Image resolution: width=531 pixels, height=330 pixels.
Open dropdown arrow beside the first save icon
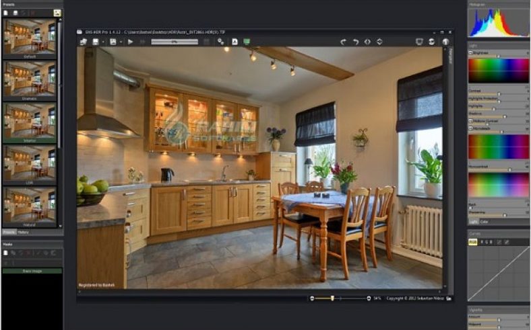click(x=103, y=42)
